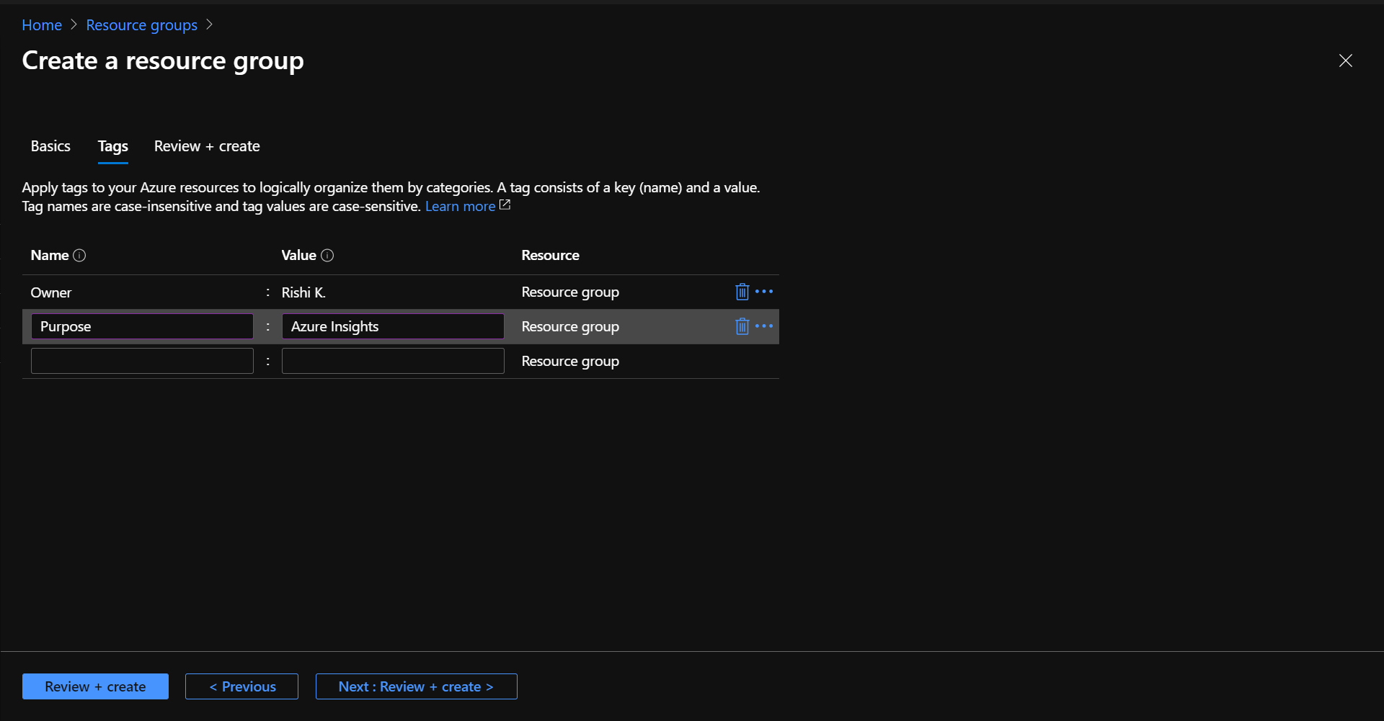
Task: Delete the Owner tag row
Action: coord(742,292)
